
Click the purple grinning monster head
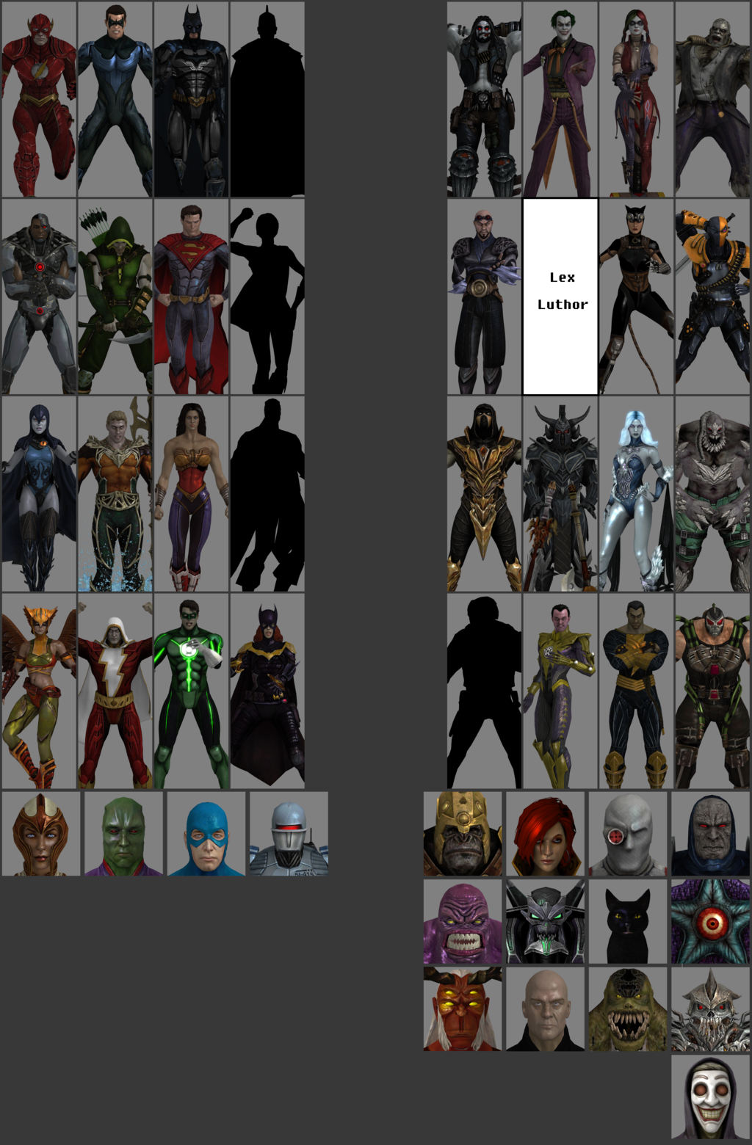(463, 922)
